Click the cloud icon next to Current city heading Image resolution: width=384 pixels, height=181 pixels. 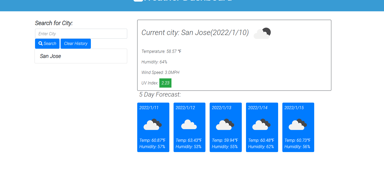point(262,33)
